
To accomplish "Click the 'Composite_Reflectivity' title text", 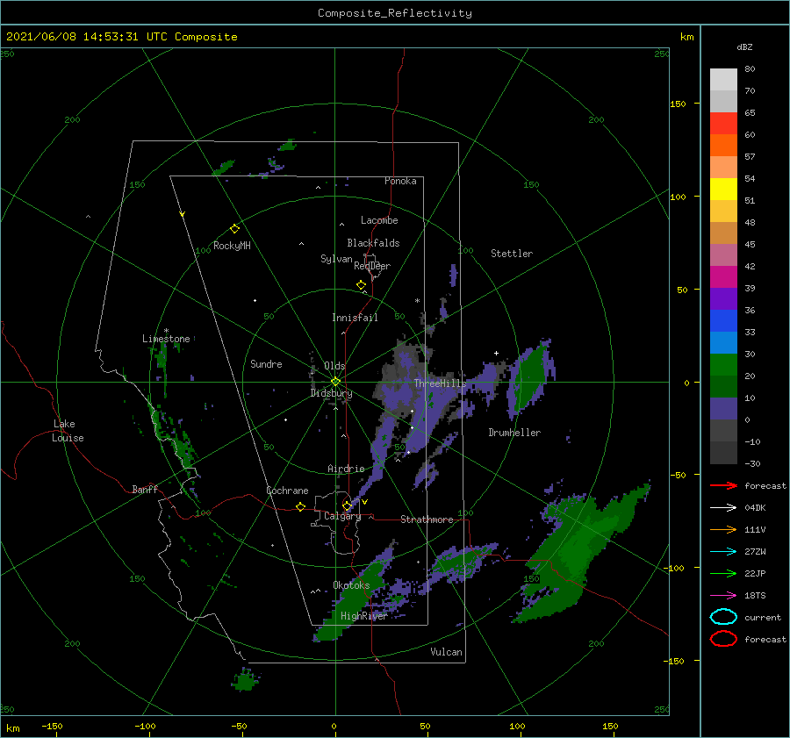I will click(395, 13).
